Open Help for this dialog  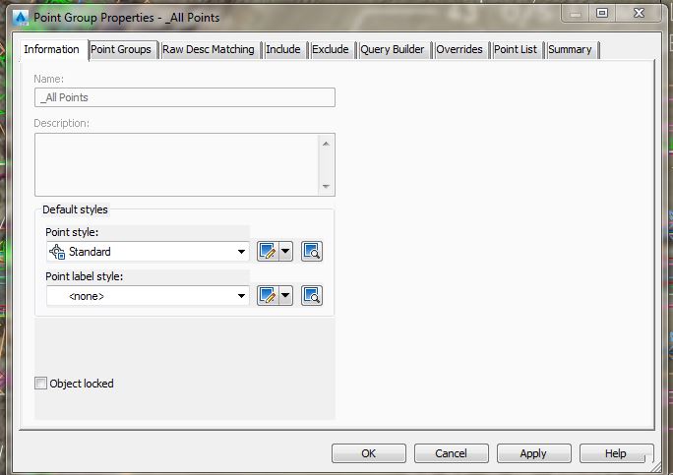pos(616,453)
